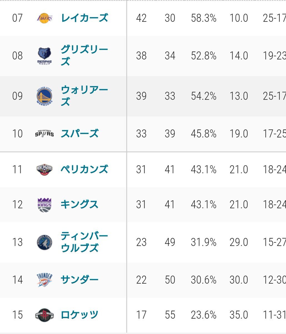Open the グリズリーズ team page
The height and width of the screenshot is (334, 286).
coord(84,56)
